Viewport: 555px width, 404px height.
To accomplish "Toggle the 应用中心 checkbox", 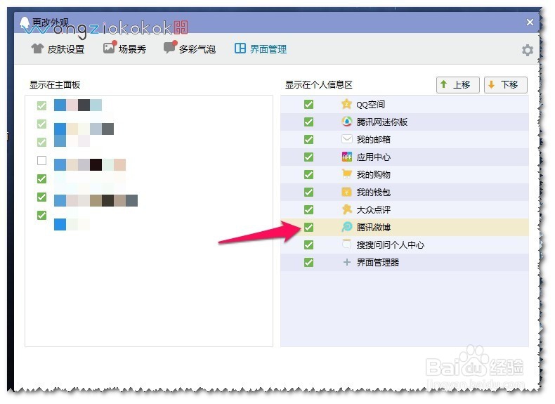I will click(x=308, y=157).
